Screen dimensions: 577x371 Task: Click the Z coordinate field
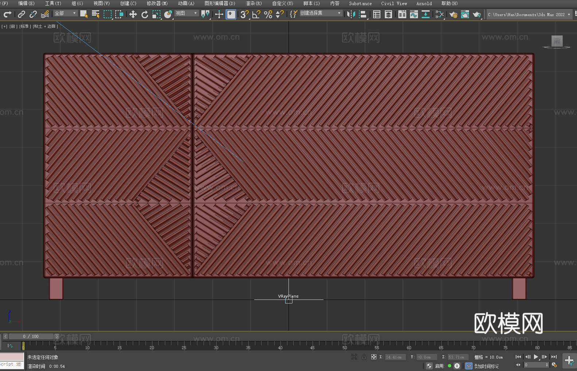(x=458, y=357)
